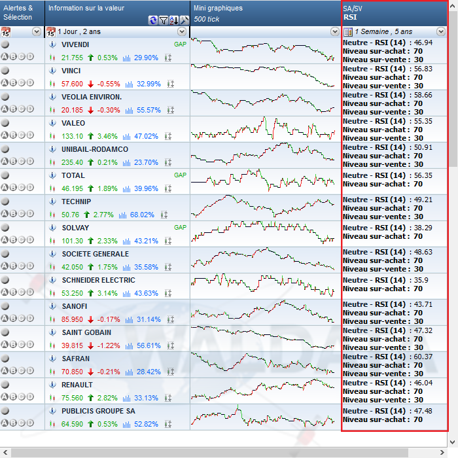The height and width of the screenshot is (458, 458).
Task: Open the VIVENDI stock name
Action: 75,44
